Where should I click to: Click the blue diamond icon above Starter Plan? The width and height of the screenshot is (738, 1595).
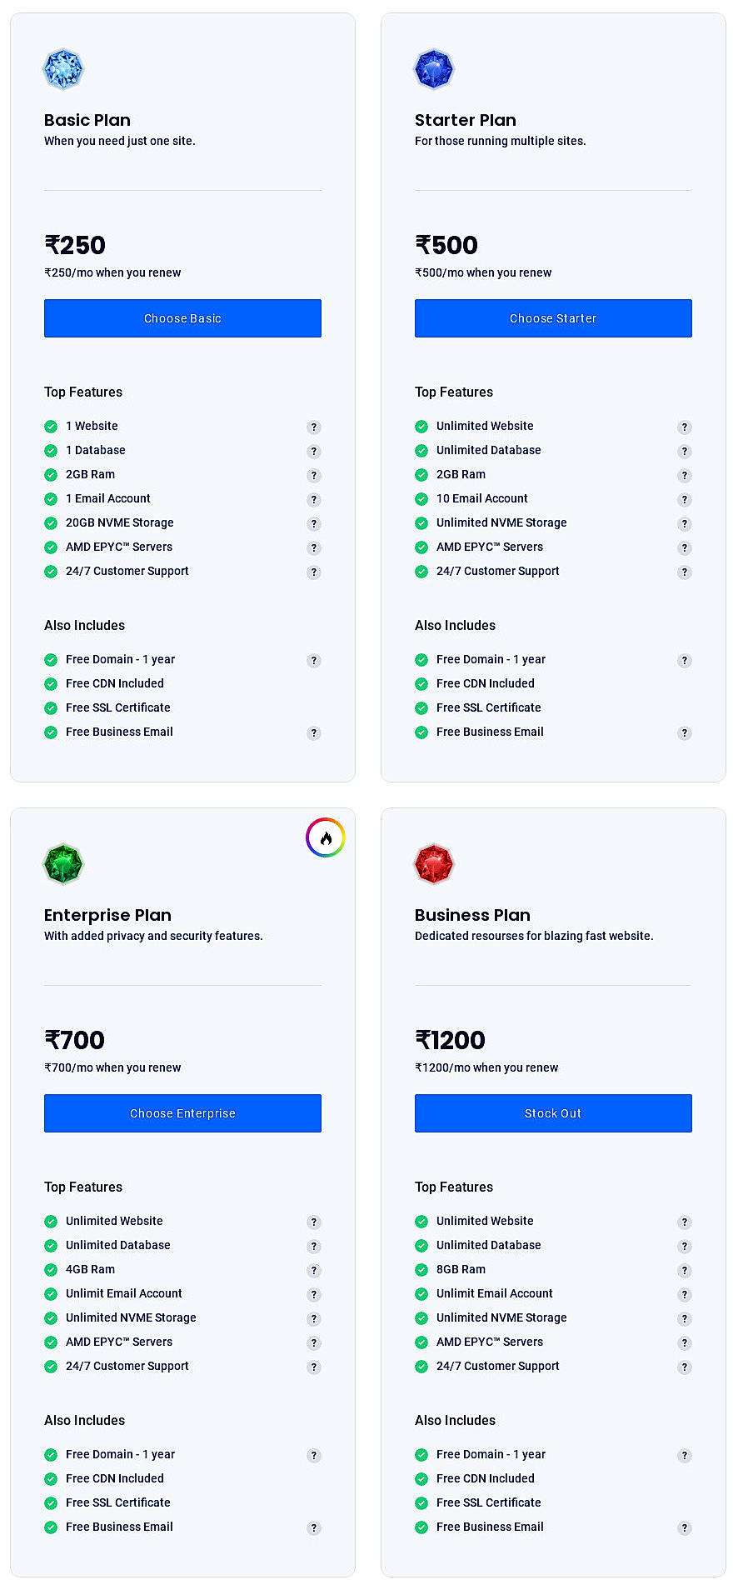432,68
